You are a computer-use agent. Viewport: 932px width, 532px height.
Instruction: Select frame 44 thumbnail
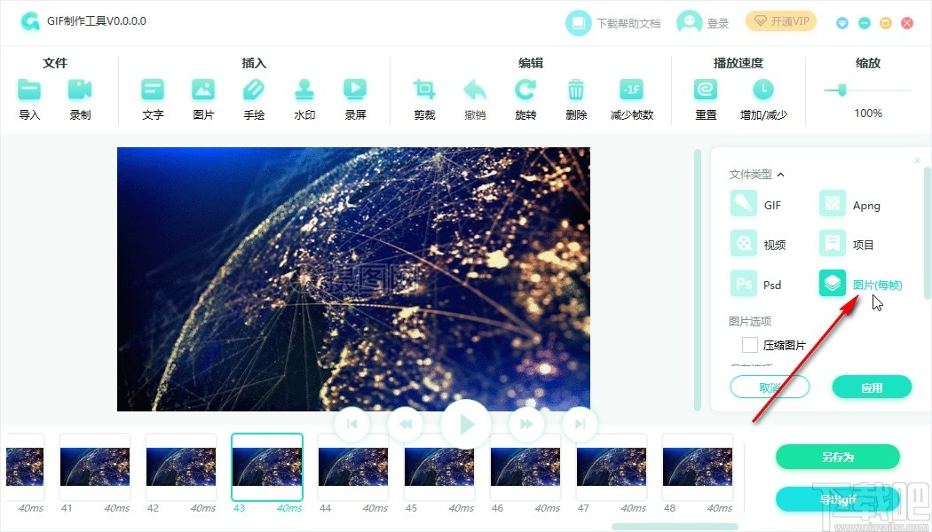(353, 466)
